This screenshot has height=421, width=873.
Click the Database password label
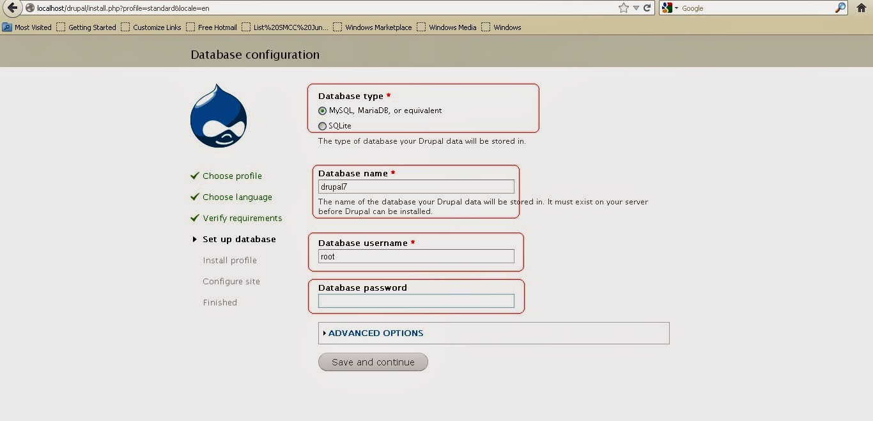coord(362,287)
